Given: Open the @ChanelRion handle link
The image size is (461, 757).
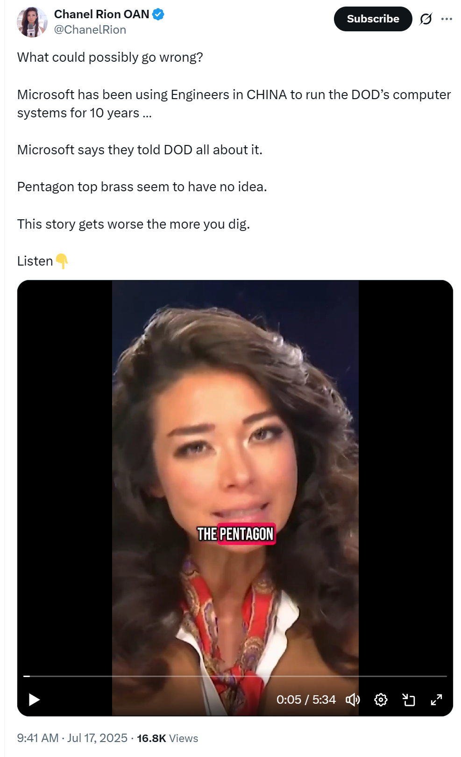Looking at the screenshot, I should (x=90, y=29).
